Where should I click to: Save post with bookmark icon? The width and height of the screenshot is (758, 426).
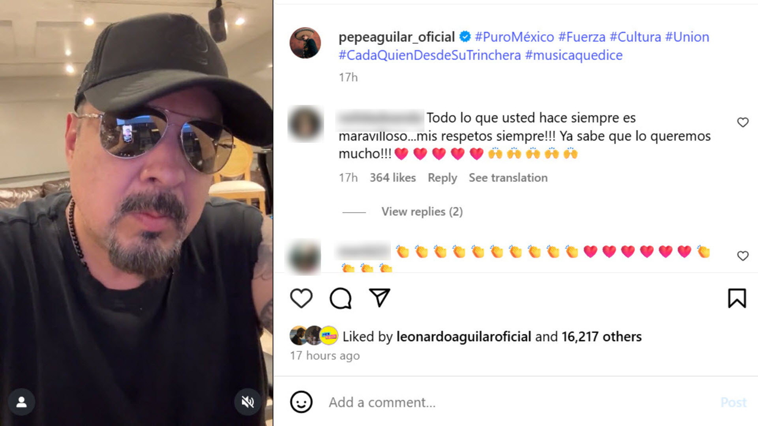737,298
